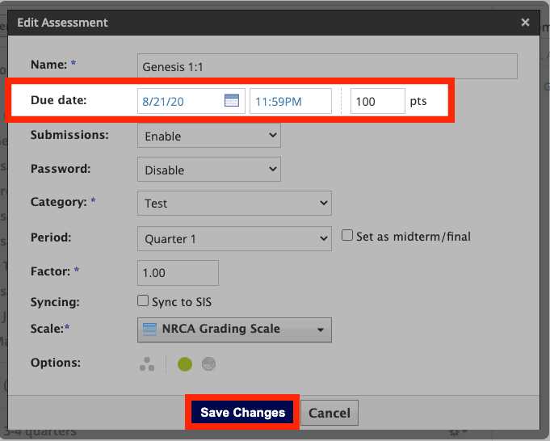The height and width of the screenshot is (441, 550).
Task: Click the Edit Assessment title text
Action: 62,23
